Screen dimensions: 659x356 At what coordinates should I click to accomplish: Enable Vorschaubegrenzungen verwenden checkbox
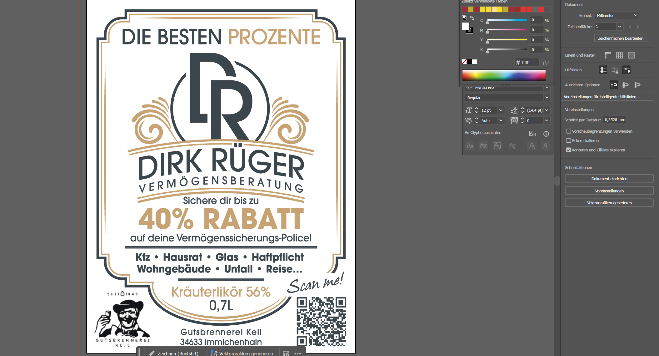tap(568, 131)
